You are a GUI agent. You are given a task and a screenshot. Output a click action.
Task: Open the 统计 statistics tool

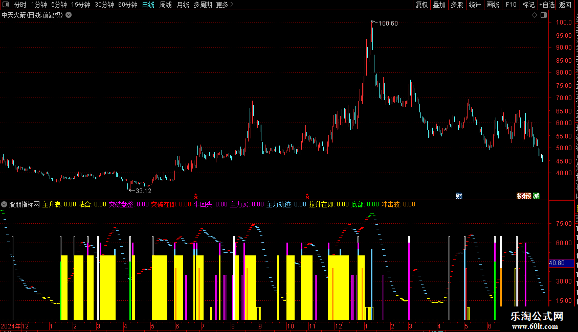[x=475, y=5]
